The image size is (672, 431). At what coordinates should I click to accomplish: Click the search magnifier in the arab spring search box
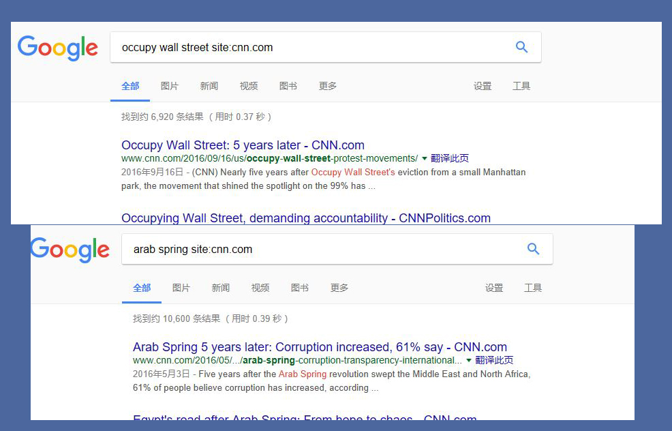pos(533,249)
